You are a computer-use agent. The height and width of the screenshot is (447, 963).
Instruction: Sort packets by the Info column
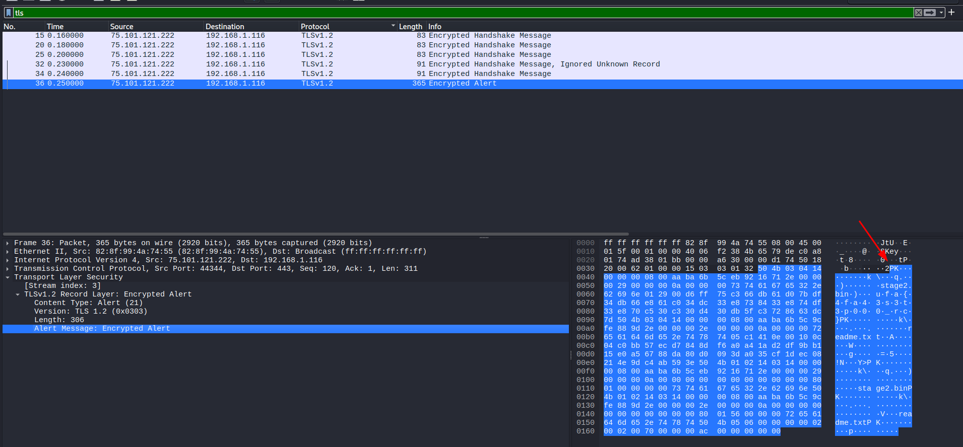click(x=694, y=26)
